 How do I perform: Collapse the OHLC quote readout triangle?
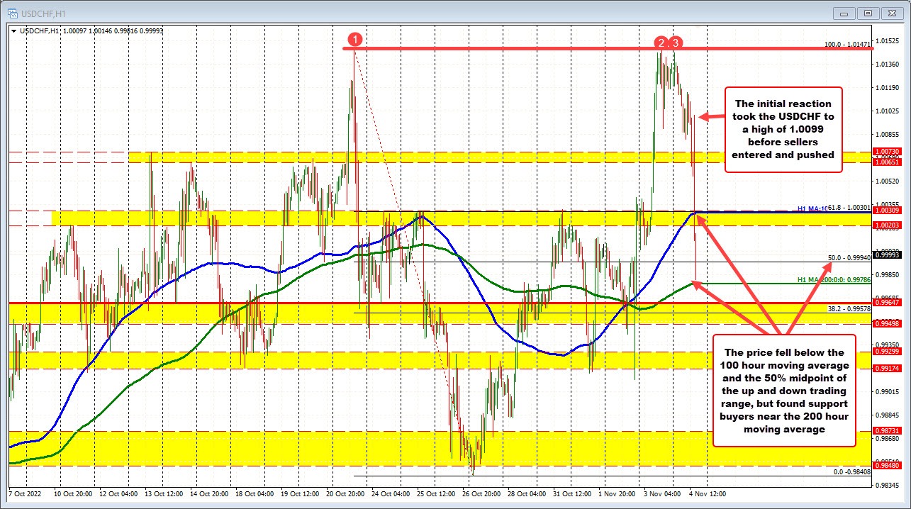[14, 31]
